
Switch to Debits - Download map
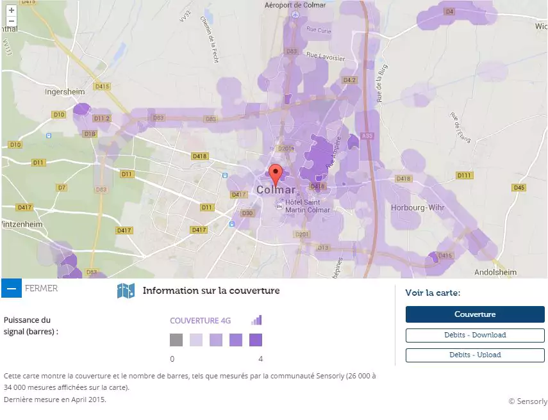pos(475,335)
